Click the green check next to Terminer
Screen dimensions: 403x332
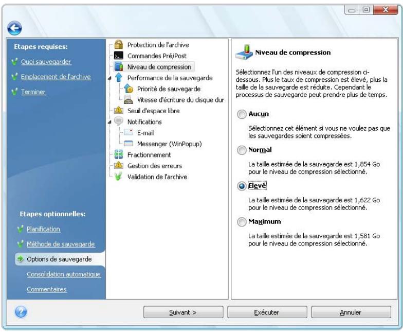(14, 92)
